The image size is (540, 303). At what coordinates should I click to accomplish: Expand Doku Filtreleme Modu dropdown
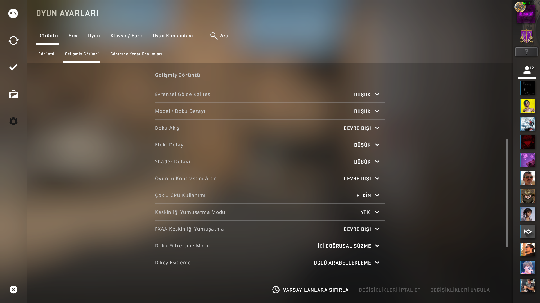click(348, 246)
